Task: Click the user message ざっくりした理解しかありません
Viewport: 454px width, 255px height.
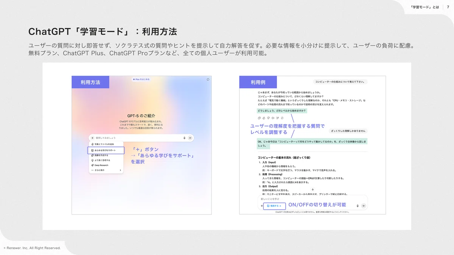Action: click(348, 131)
